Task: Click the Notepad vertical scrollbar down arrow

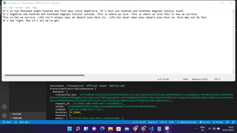Action: 234,72
